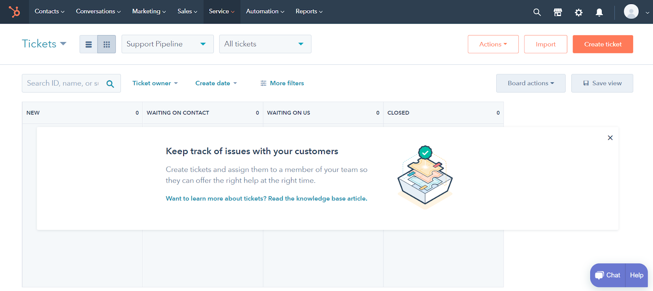This screenshot has width=653, height=291.
Task: Click the Create ticket button
Action: [x=603, y=44]
